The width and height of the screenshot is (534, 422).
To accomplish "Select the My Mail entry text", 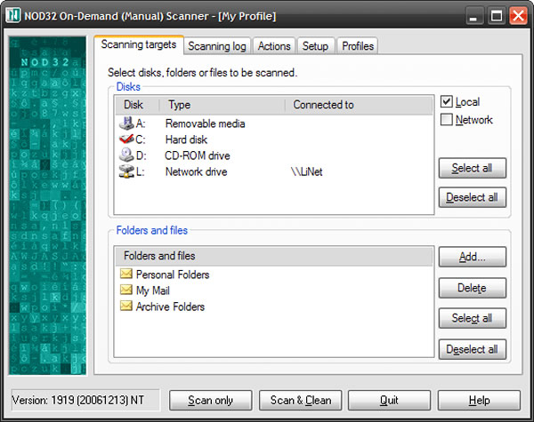I will point(153,291).
